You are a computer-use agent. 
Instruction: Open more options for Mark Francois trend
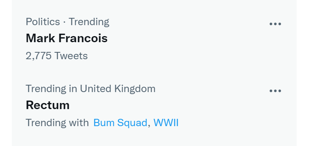[x=275, y=24]
